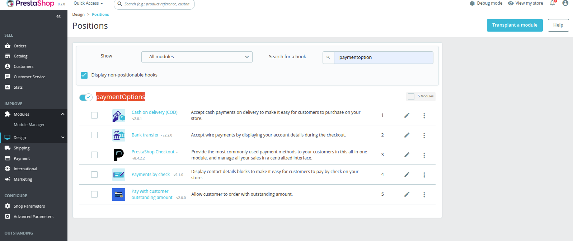The width and height of the screenshot is (573, 241).
Task: Click the PrestaShop Checkout P logo
Action: point(119,155)
